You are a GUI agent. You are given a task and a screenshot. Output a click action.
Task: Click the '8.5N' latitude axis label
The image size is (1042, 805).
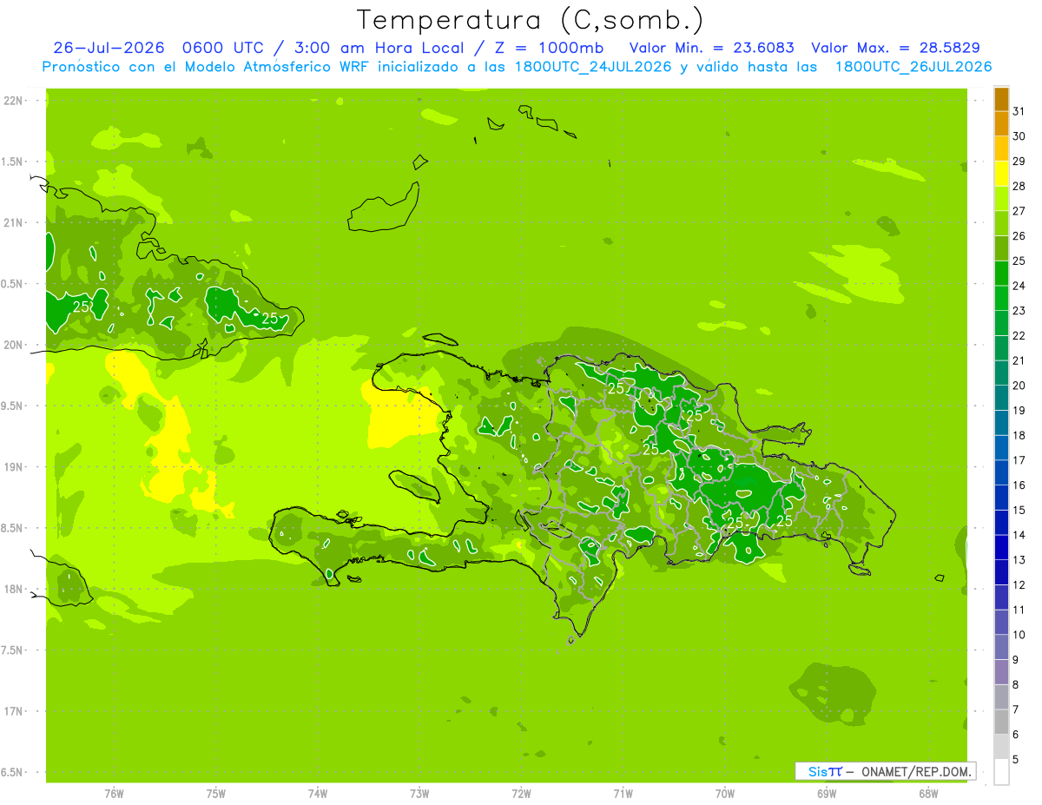point(13,528)
